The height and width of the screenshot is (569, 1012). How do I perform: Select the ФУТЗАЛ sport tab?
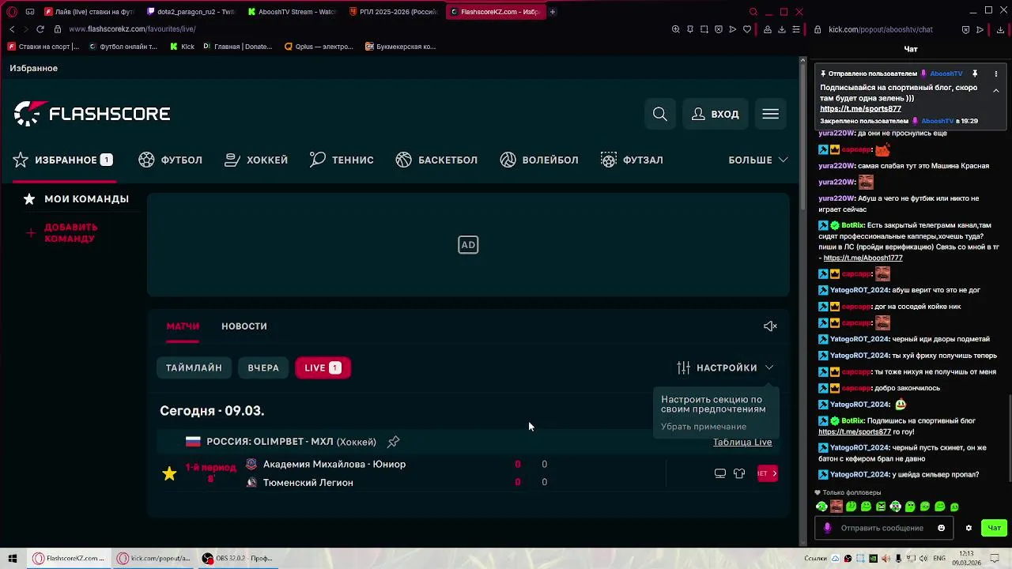[x=632, y=160]
